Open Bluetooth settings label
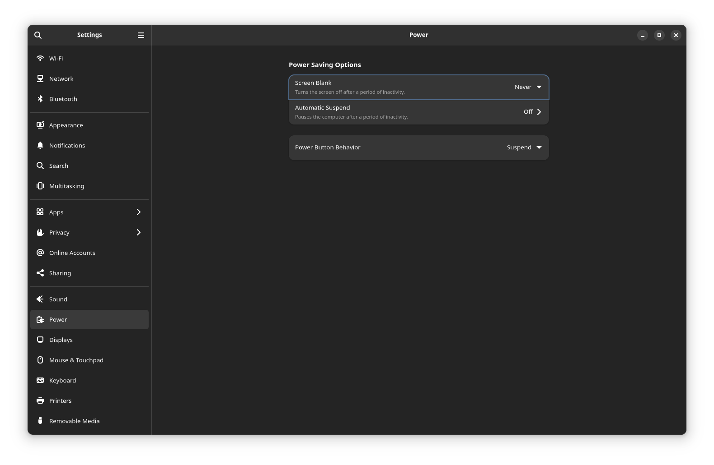Viewport: 714px width, 465px height. (x=63, y=99)
